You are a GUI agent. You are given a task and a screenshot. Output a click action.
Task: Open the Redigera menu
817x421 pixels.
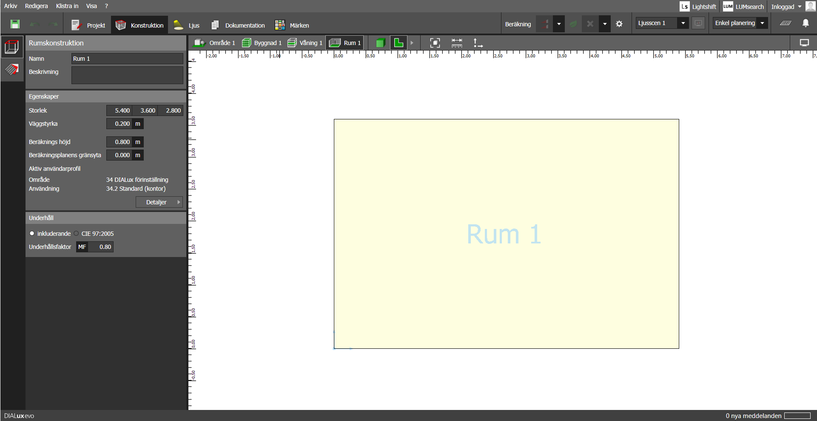(x=36, y=6)
